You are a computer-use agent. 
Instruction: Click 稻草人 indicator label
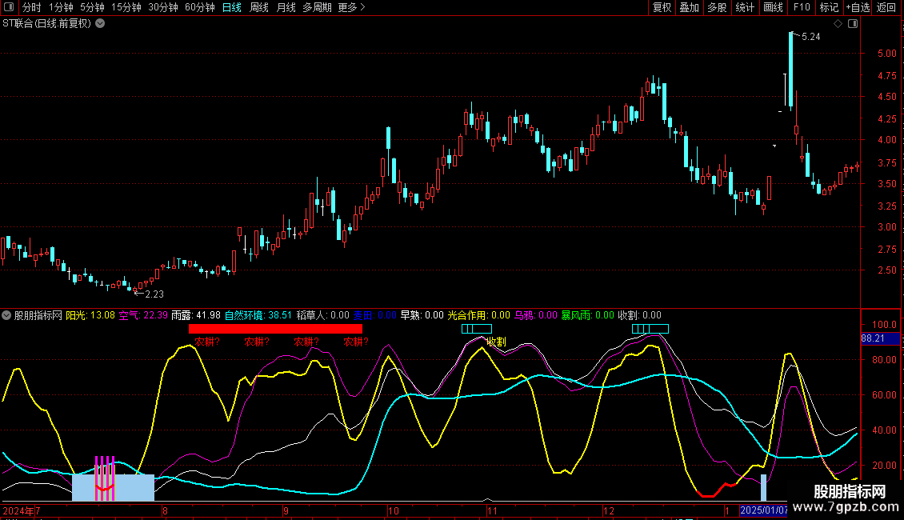coord(323,315)
